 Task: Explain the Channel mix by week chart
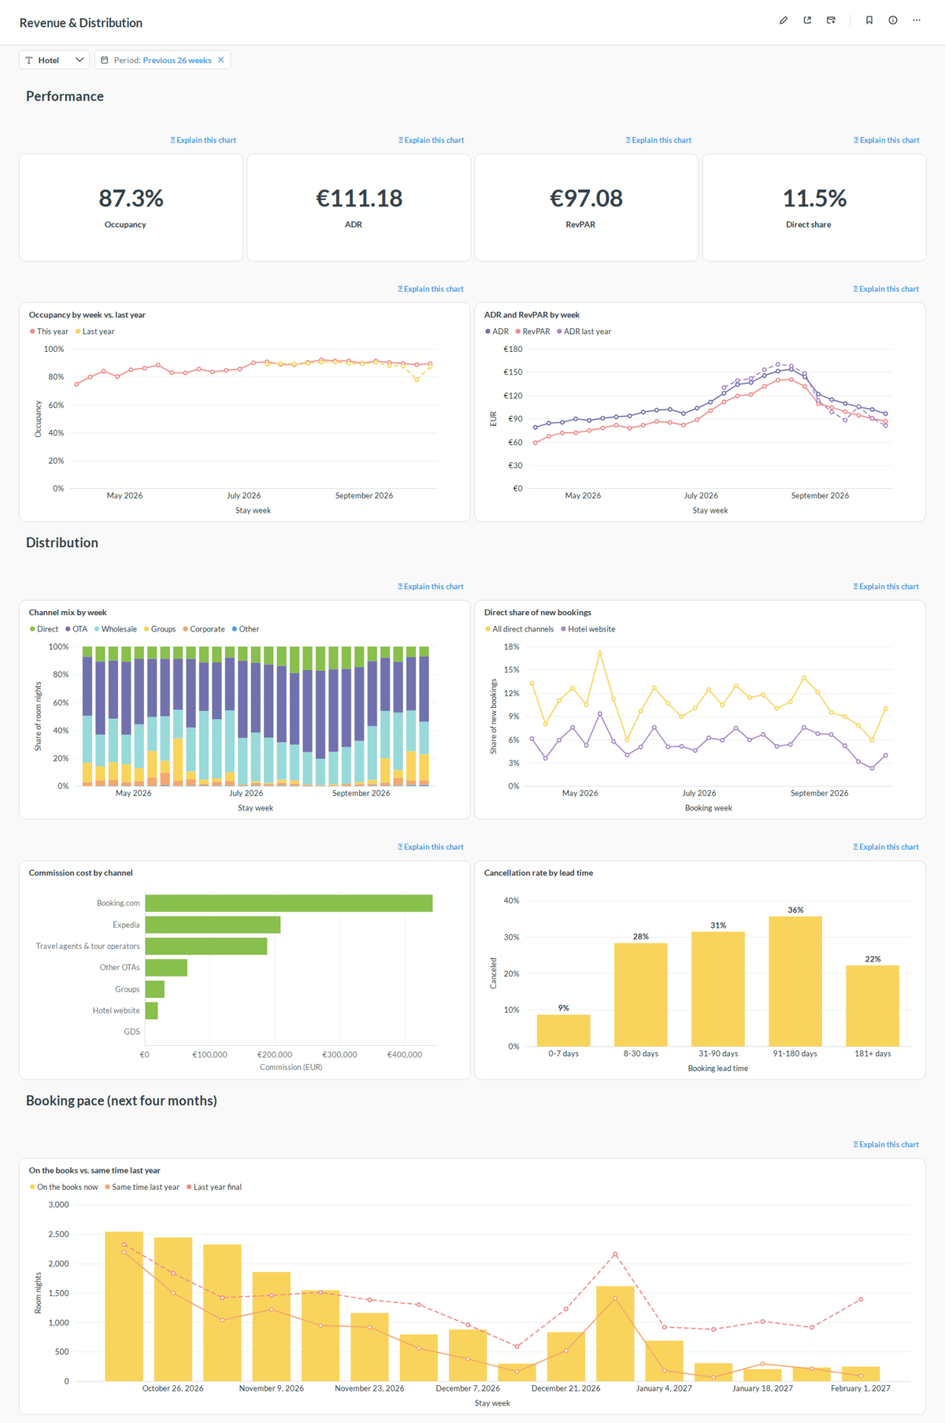(x=431, y=587)
